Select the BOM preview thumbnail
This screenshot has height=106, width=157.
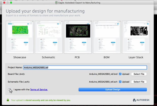pyautogui.click(x=107, y=37)
